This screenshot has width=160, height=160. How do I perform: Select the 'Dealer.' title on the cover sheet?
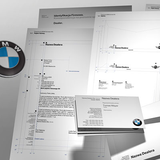pos(58,23)
